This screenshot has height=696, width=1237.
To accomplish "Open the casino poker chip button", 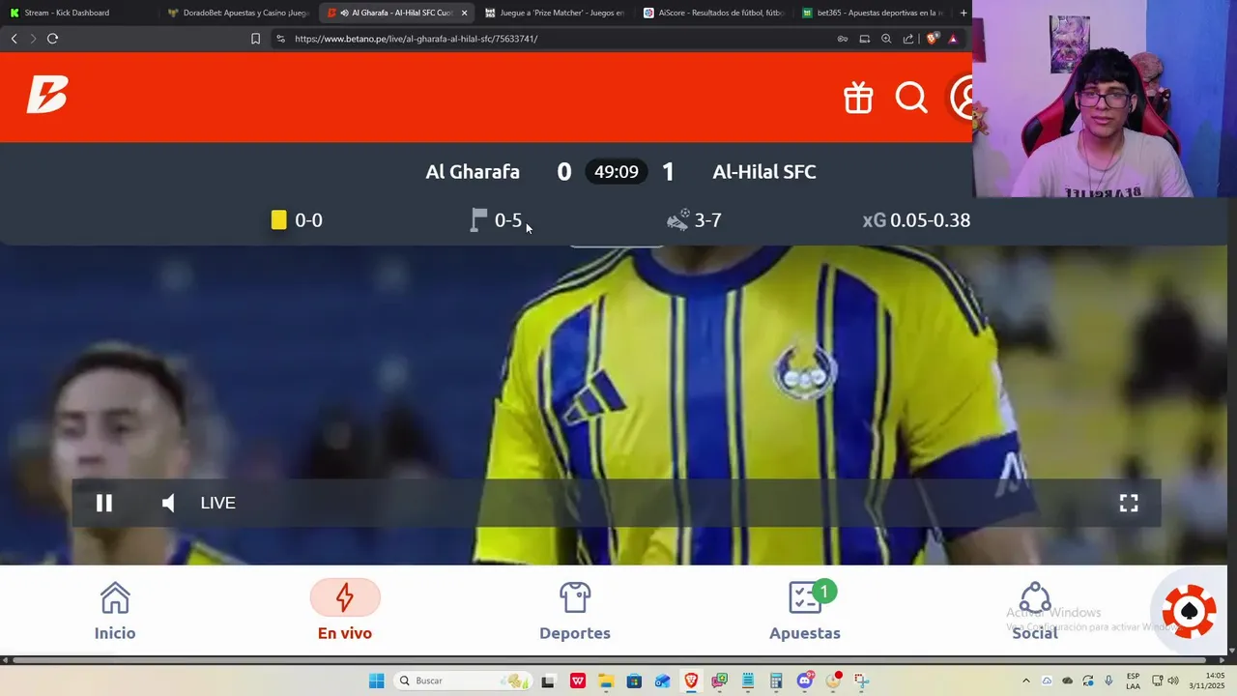I will click(1189, 611).
